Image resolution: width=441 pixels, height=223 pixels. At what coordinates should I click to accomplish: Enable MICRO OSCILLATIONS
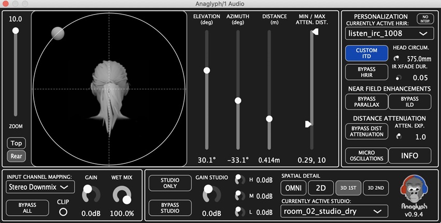pos(366,156)
